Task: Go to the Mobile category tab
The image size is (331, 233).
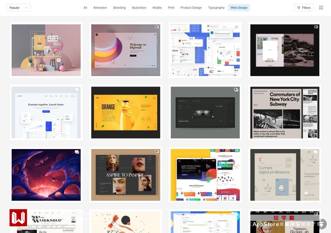Action: tap(157, 8)
